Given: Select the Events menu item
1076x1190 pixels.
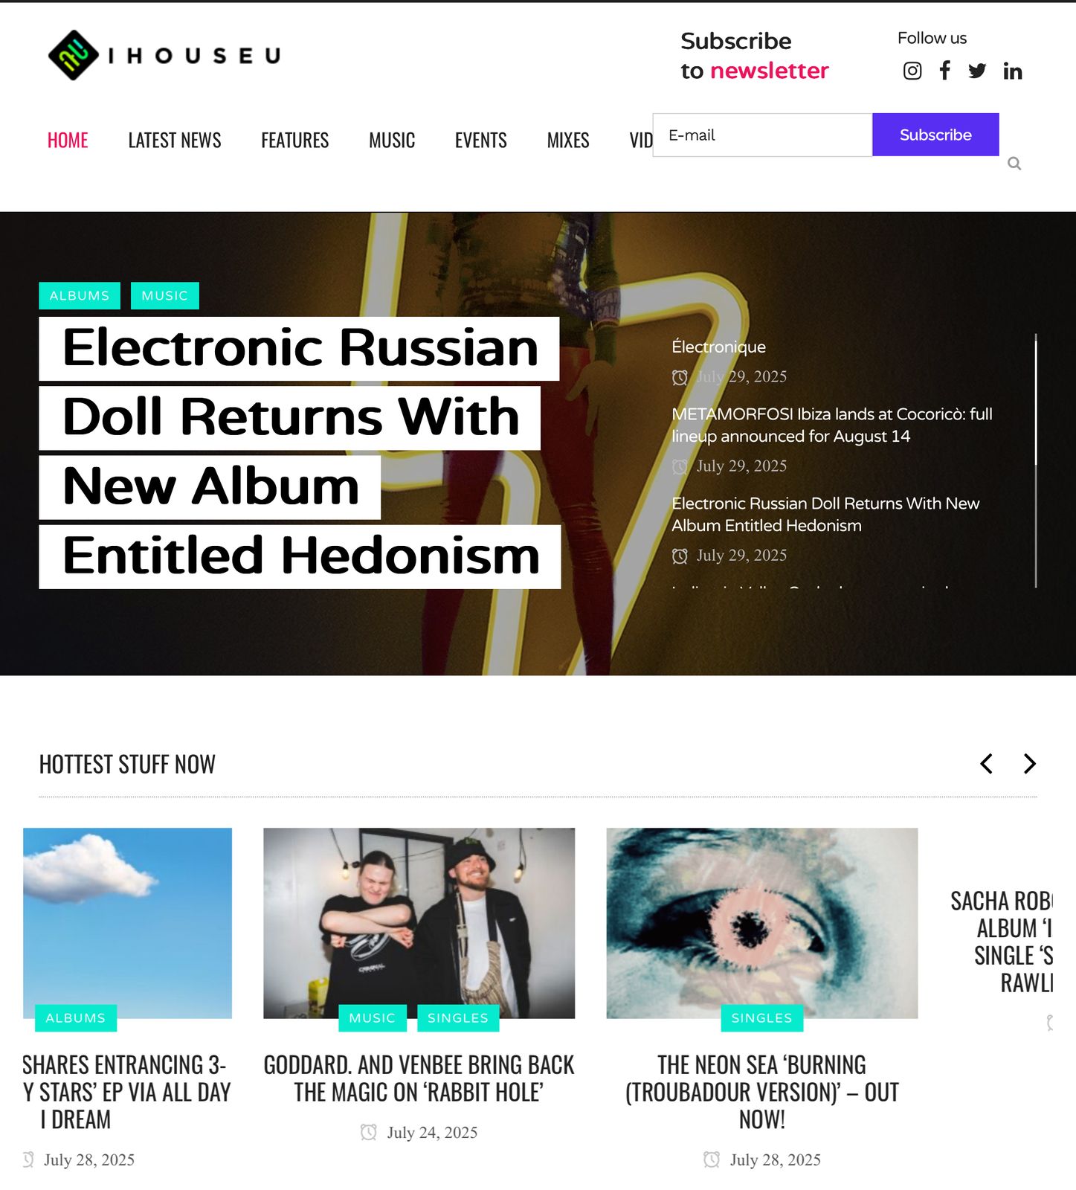Looking at the screenshot, I should tap(481, 140).
